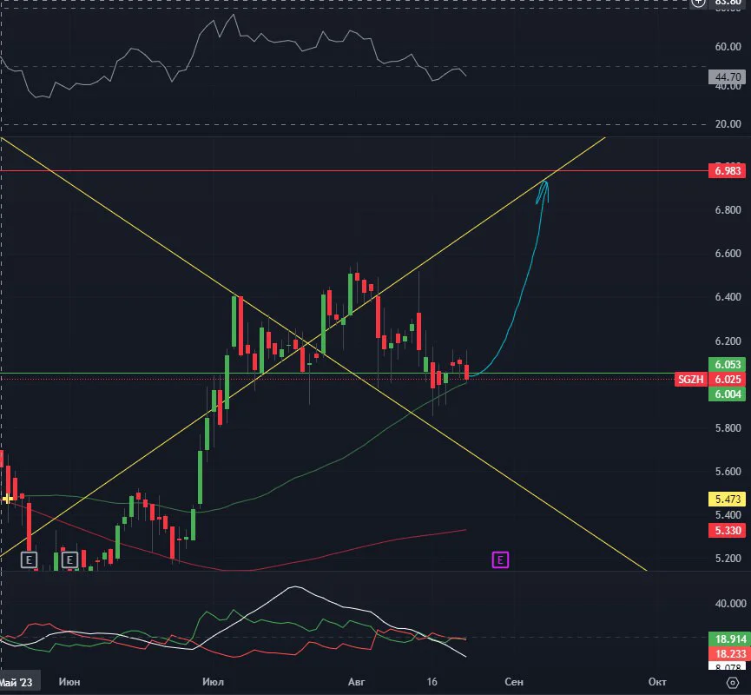Click the yellow 5.473 price label
The height and width of the screenshot is (695, 751).
point(727,499)
